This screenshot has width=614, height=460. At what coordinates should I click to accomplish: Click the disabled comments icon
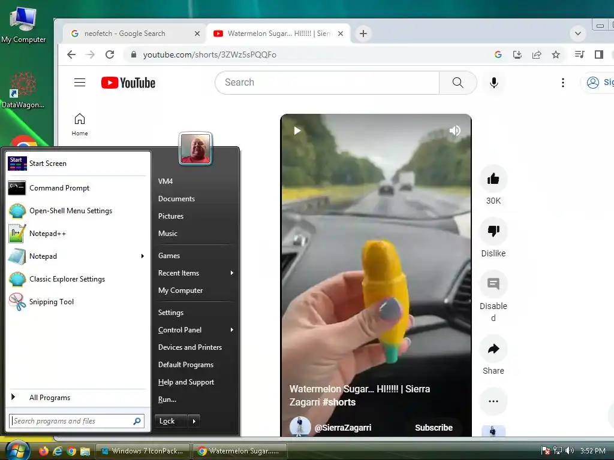[x=493, y=283]
